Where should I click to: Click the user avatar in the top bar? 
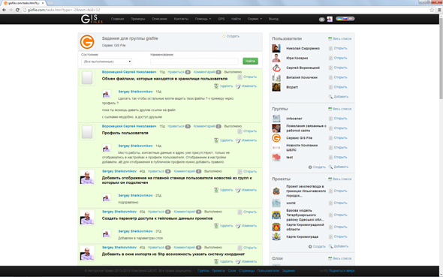tap(330, 19)
